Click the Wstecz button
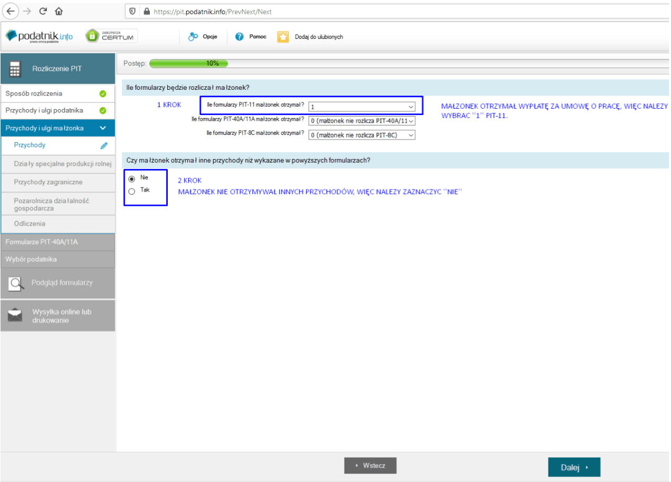This screenshot has height=482, width=671. click(370, 466)
